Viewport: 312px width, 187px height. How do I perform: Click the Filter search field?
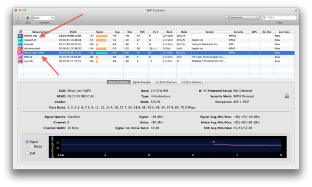click(x=279, y=18)
